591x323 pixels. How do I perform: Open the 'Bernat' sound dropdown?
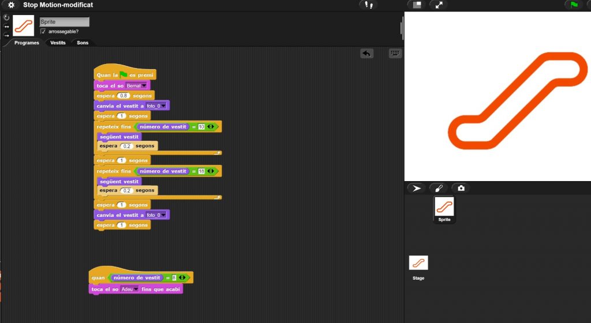point(144,86)
